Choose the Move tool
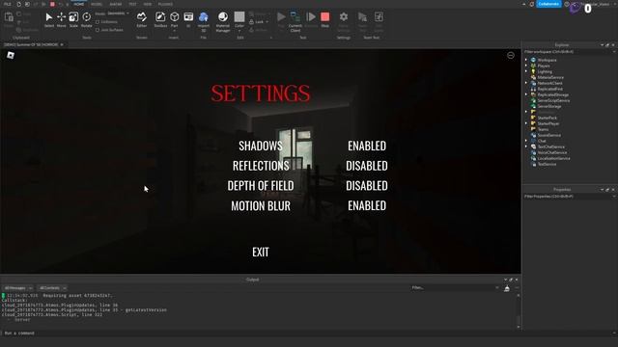 tap(61, 19)
